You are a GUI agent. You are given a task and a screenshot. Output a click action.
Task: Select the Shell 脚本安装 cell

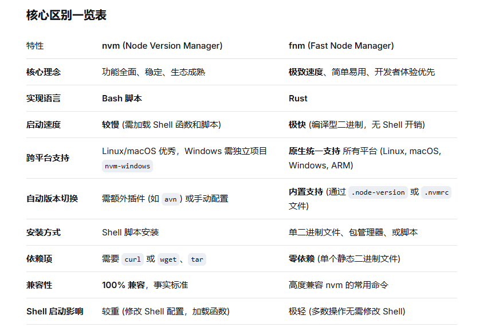click(130, 232)
